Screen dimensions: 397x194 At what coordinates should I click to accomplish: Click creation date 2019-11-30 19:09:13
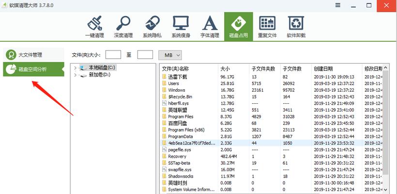(334, 77)
